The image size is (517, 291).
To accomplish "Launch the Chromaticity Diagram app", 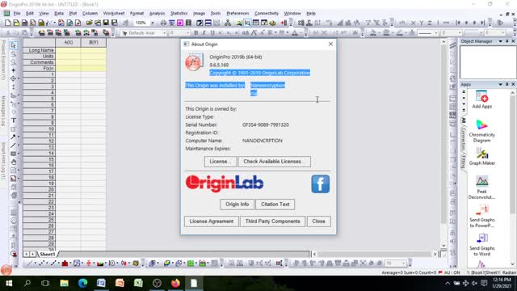I will pos(481,131).
